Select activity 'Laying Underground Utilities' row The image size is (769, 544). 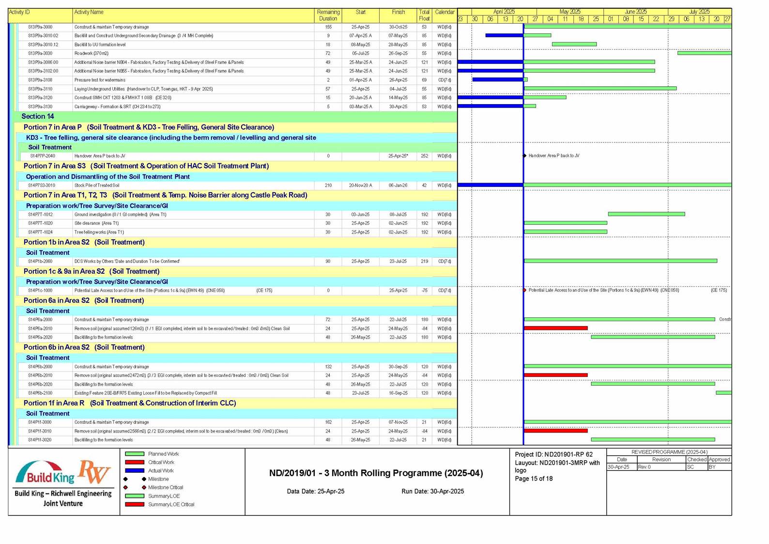click(x=238, y=89)
